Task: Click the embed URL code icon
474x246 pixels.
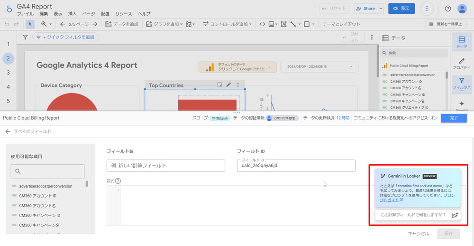Action: click(x=262, y=24)
